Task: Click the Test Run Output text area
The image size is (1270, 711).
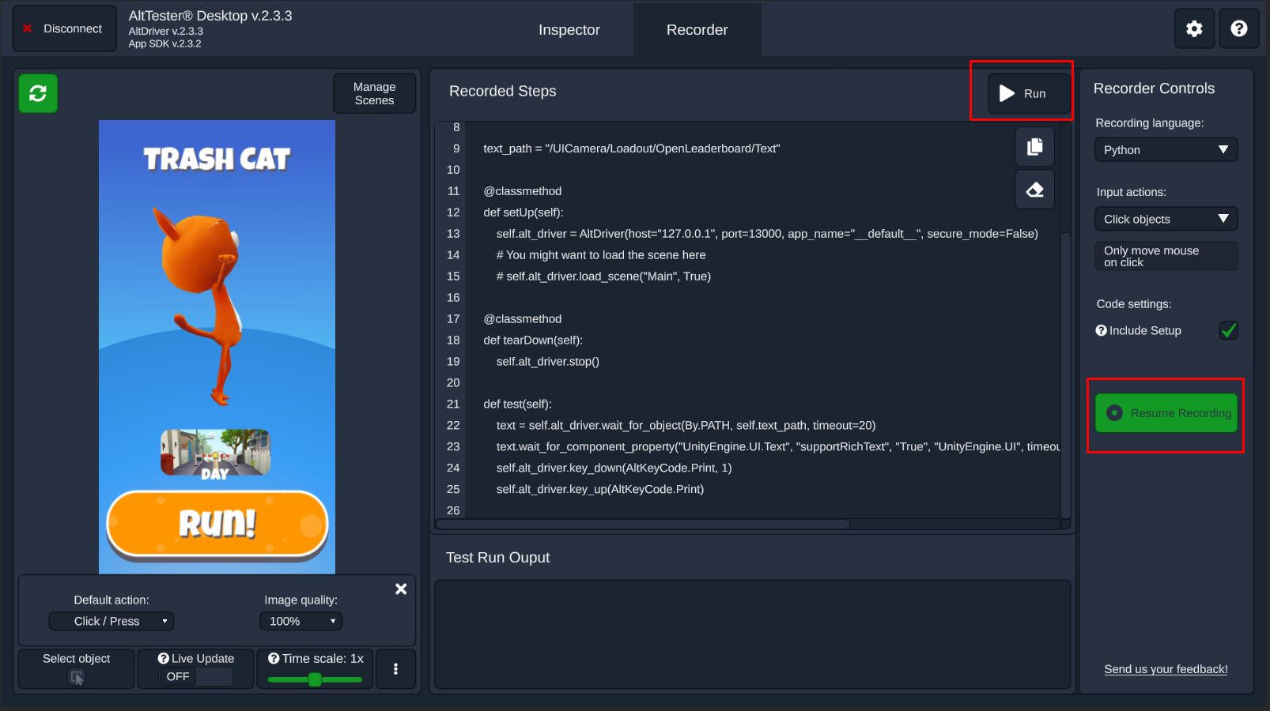Action: coord(752,634)
